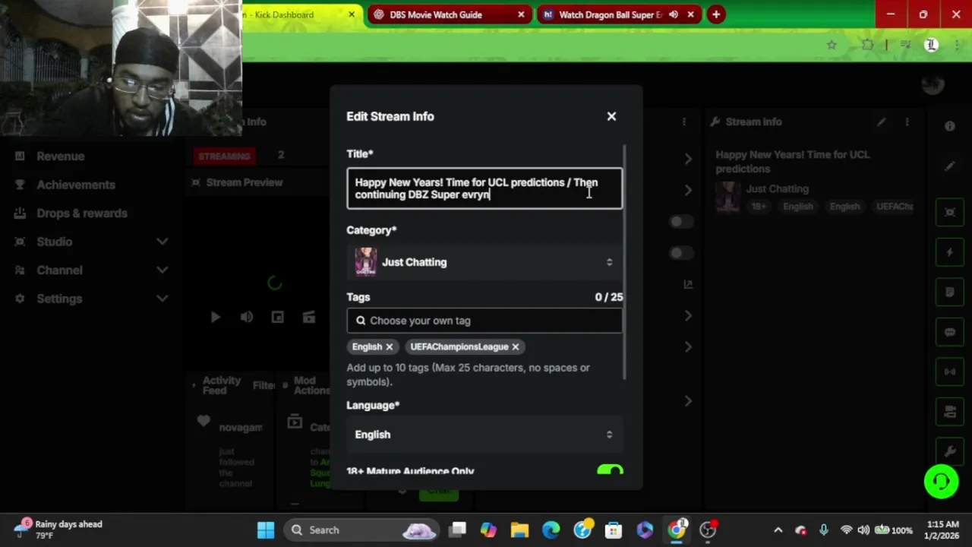Show hidden system tray icons
The image size is (972, 547).
pos(778,530)
